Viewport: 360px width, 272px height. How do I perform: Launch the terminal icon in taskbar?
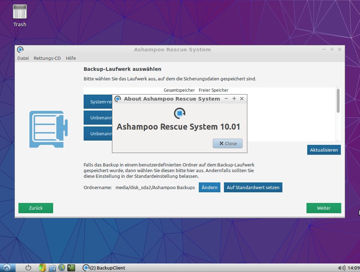coord(71,268)
